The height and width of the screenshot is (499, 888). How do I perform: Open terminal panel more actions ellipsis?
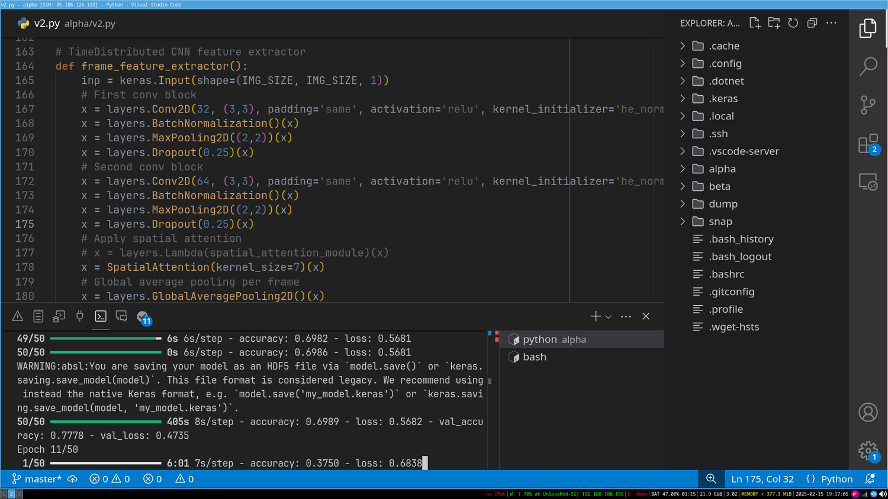tap(626, 316)
